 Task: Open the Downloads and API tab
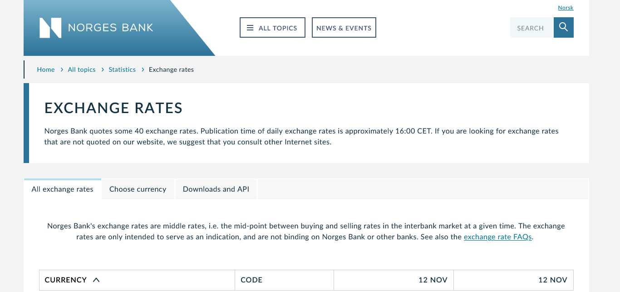pyautogui.click(x=216, y=189)
